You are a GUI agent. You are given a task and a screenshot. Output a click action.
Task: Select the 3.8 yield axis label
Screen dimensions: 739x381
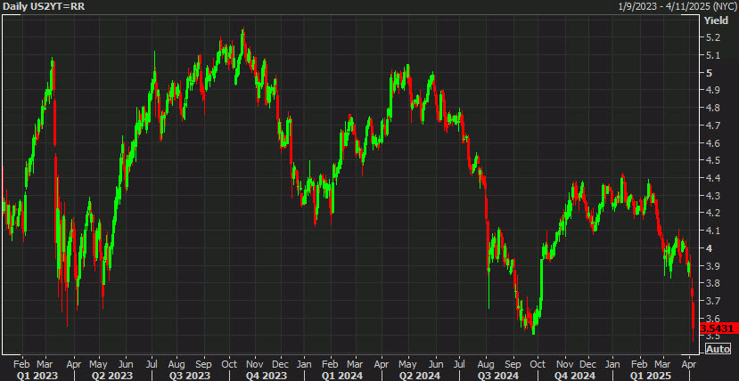coord(711,284)
